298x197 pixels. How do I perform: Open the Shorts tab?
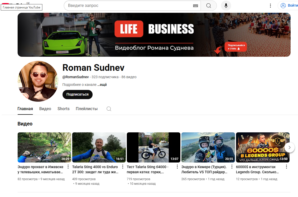pyautogui.click(x=64, y=109)
